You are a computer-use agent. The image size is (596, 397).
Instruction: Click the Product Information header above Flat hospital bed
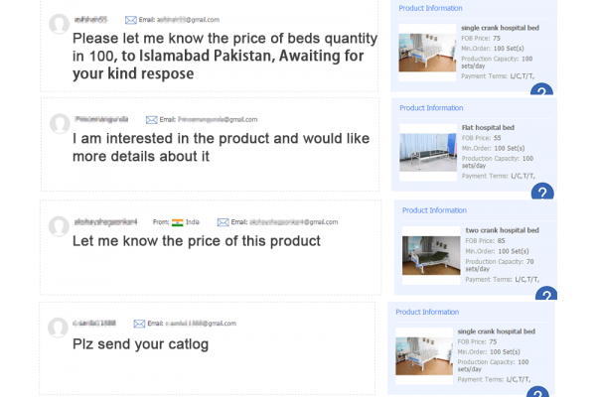pos(431,107)
